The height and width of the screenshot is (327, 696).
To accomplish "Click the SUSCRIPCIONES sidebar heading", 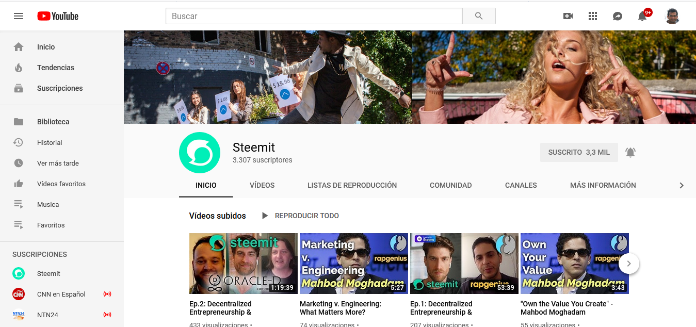I will 40,254.
